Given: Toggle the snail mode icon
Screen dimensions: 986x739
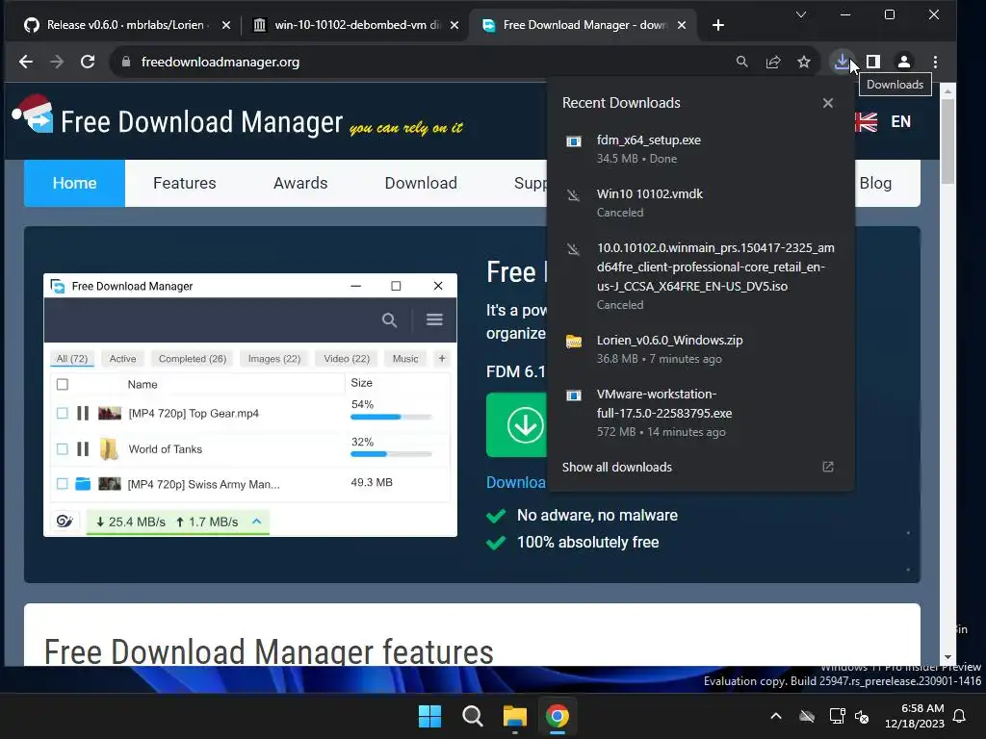Looking at the screenshot, I should [x=65, y=521].
